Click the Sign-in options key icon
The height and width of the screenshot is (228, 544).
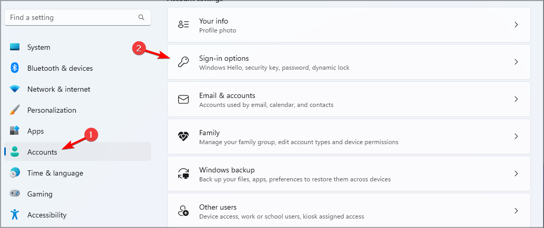(183, 62)
